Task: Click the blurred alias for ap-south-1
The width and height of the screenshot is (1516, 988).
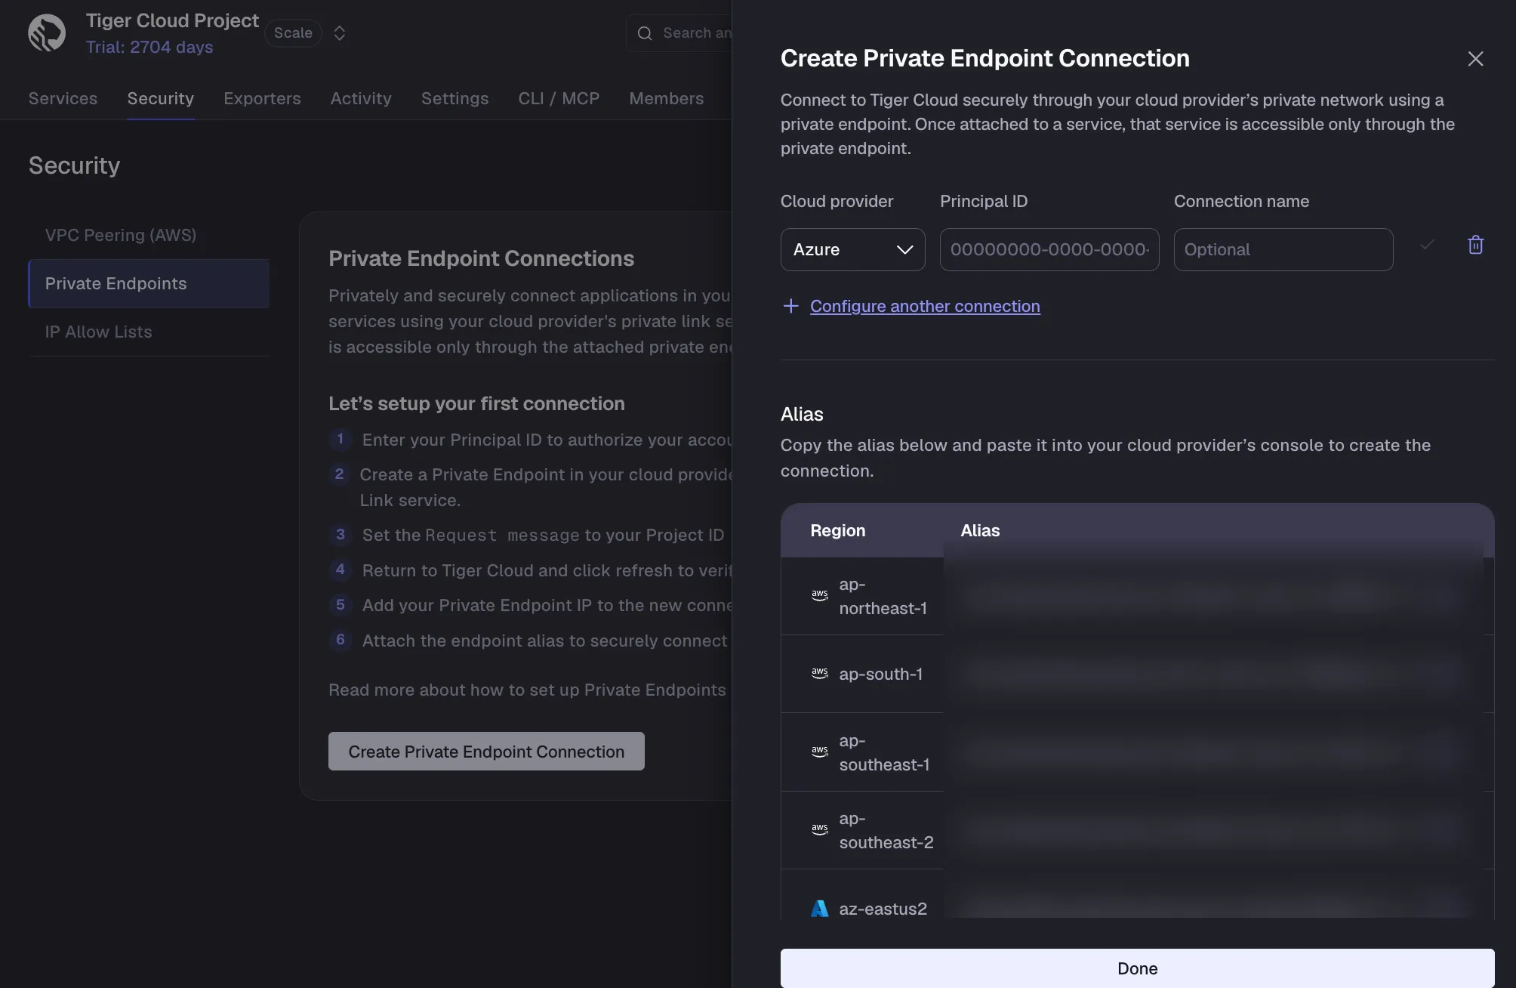Action: [x=1213, y=674]
